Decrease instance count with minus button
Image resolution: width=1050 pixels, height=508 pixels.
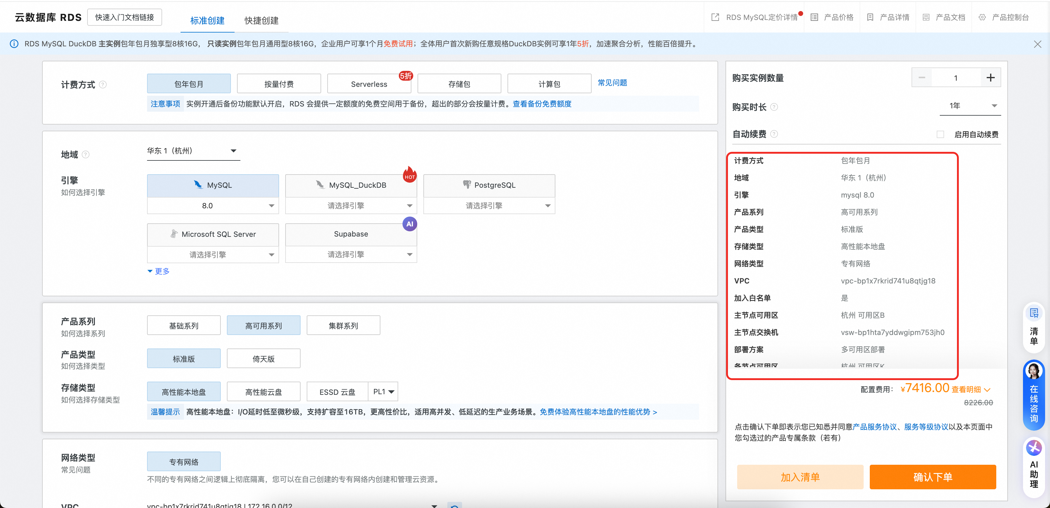pyautogui.click(x=922, y=77)
